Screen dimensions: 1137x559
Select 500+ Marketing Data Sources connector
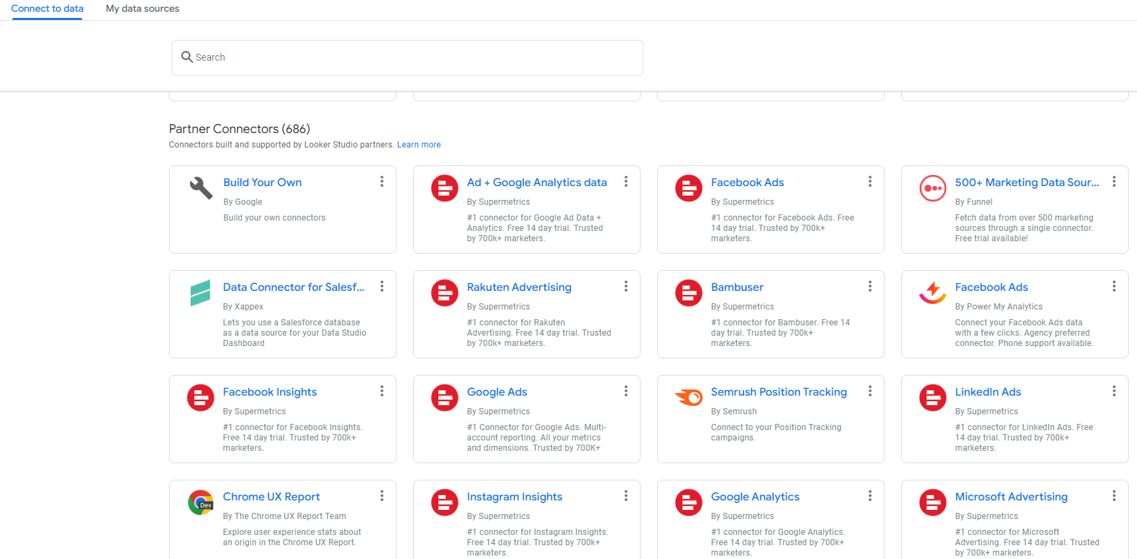(1027, 183)
